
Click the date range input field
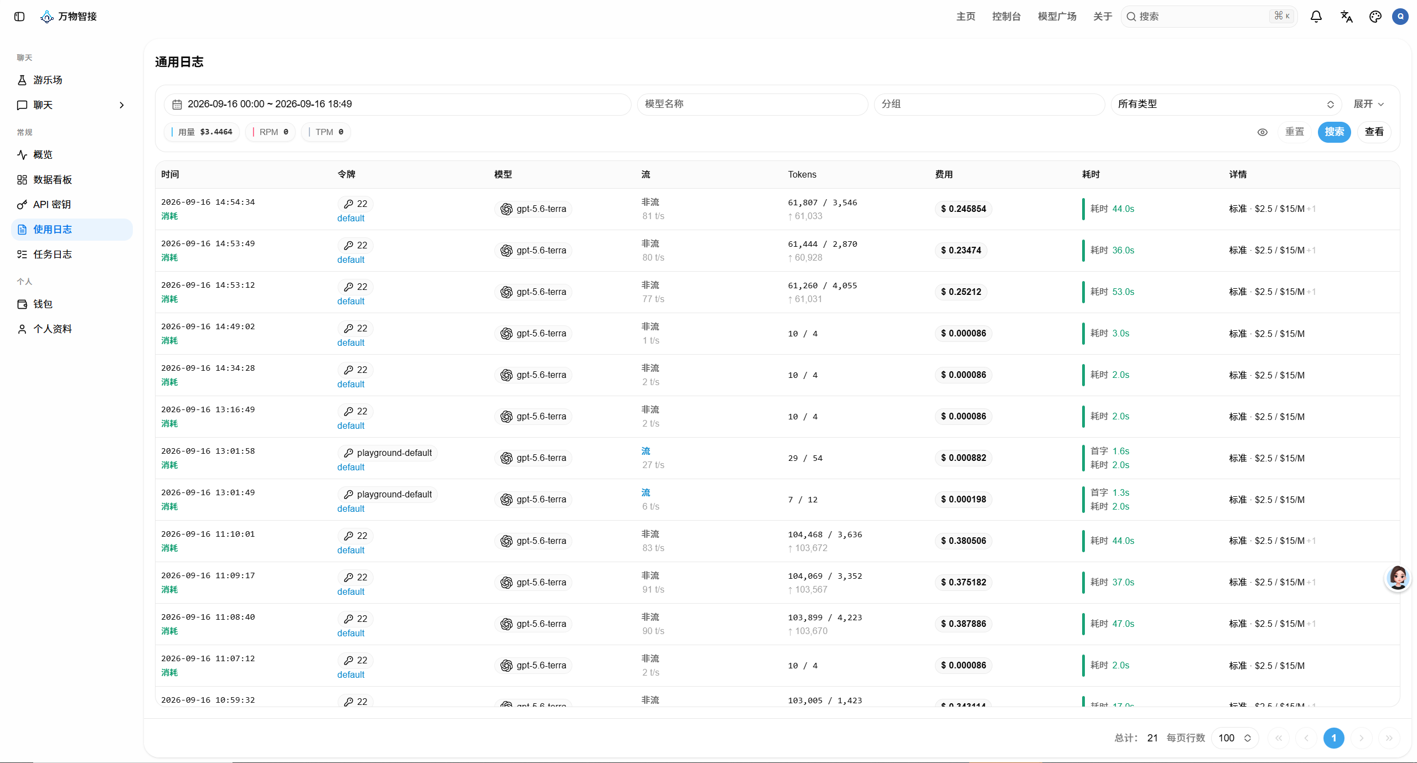(397, 105)
